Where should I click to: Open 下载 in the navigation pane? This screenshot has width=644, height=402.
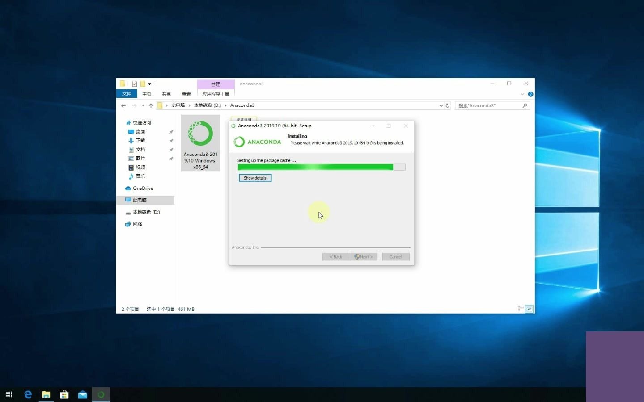pos(140,141)
